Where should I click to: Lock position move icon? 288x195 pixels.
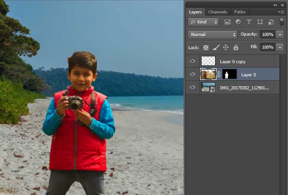point(226,48)
